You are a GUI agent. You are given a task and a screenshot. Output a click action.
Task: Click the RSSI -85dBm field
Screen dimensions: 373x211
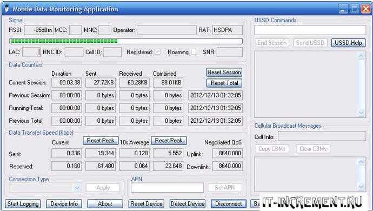[x=39, y=30]
